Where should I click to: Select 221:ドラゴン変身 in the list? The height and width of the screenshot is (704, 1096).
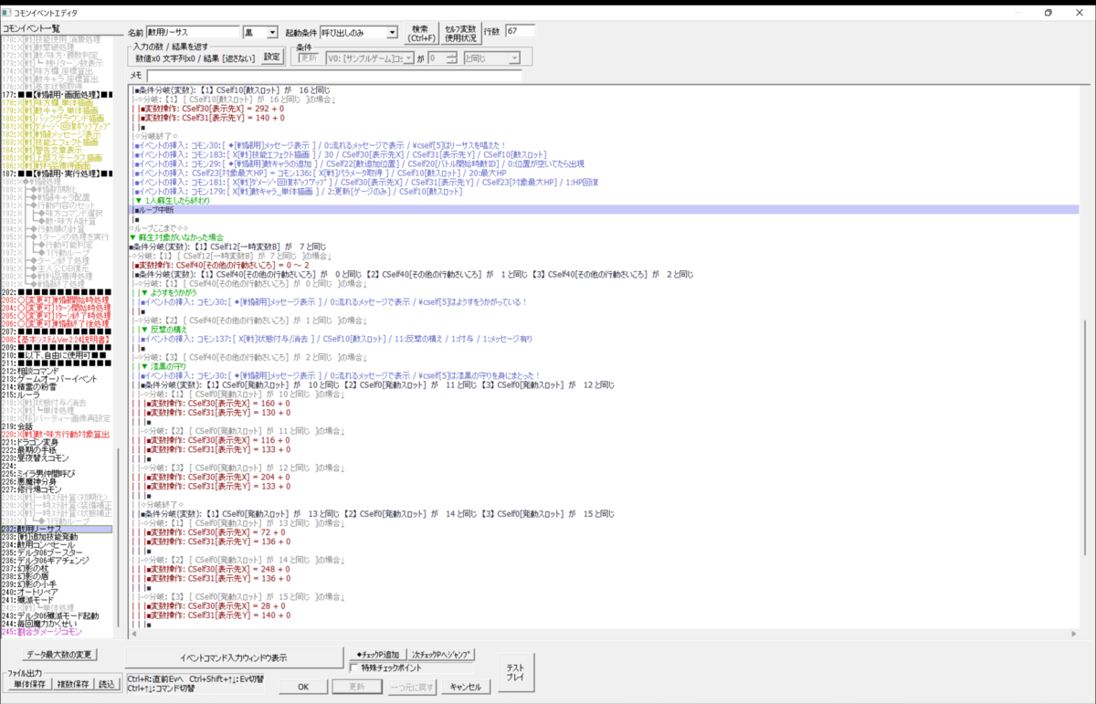click(x=32, y=442)
